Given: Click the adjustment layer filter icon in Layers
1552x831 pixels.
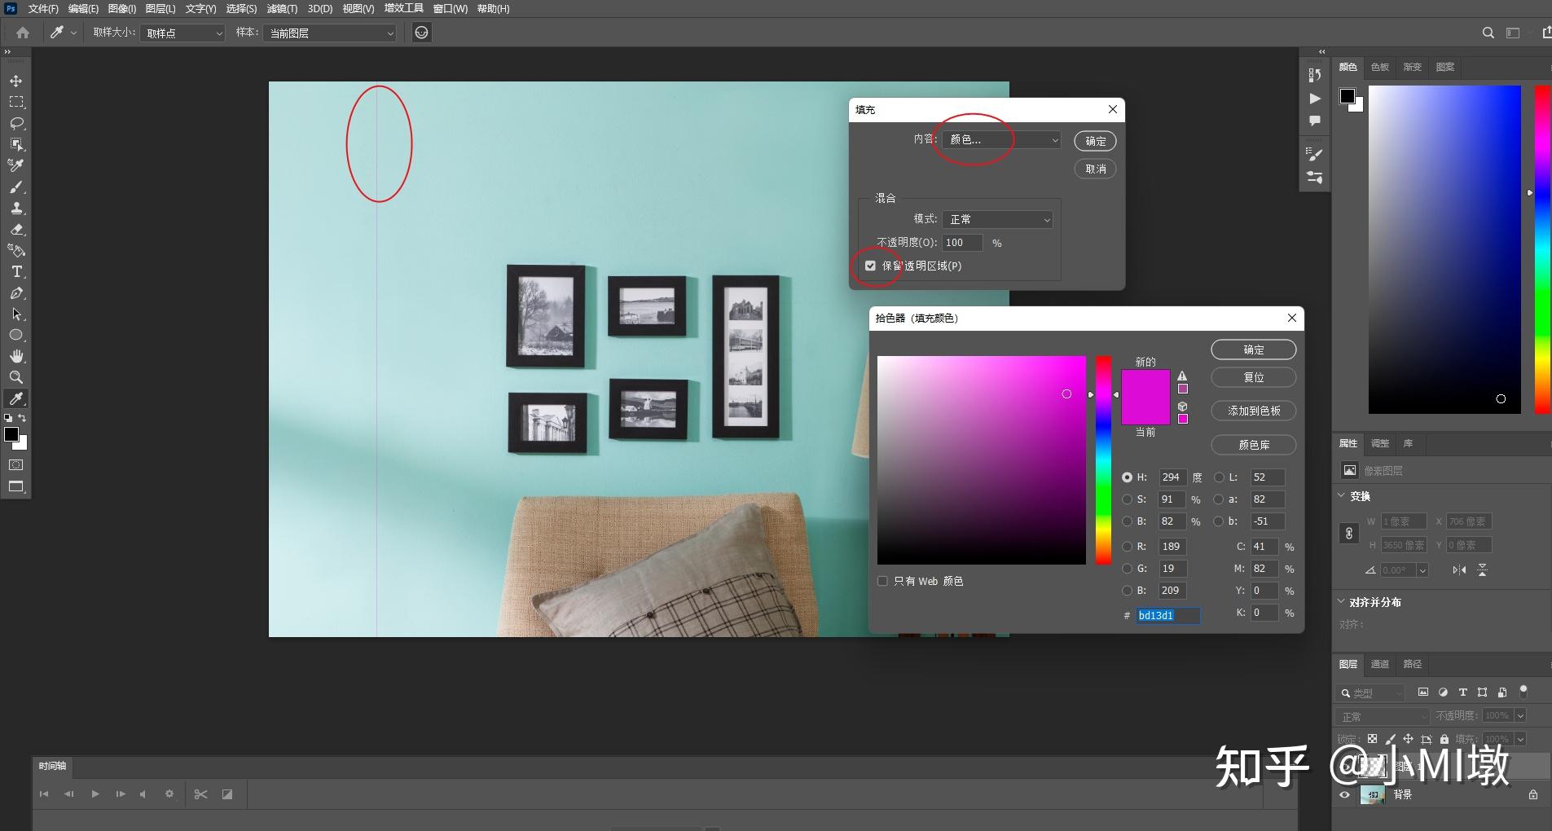Looking at the screenshot, I should (1444, 692).
